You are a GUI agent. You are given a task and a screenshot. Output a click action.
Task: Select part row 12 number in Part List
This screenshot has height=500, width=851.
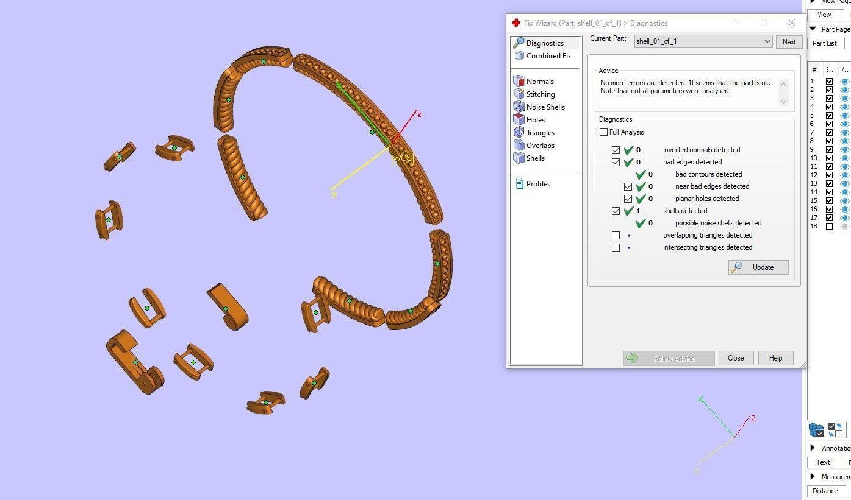[813, 175]
